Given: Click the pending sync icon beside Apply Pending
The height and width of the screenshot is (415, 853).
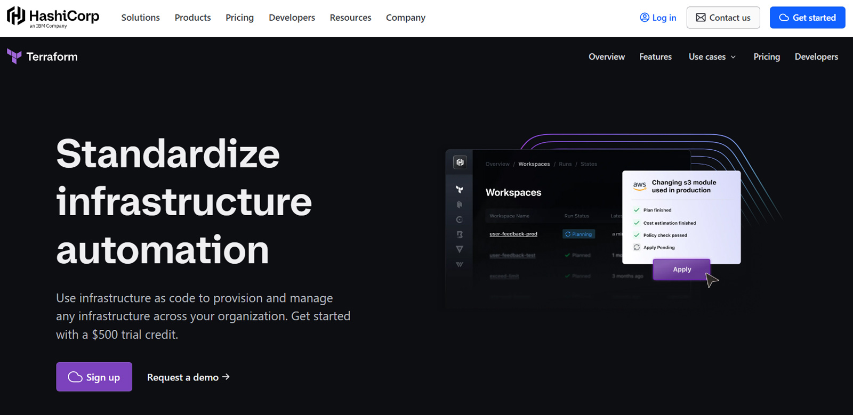Looking at the screenshot, I should click(x=637, y=247).
